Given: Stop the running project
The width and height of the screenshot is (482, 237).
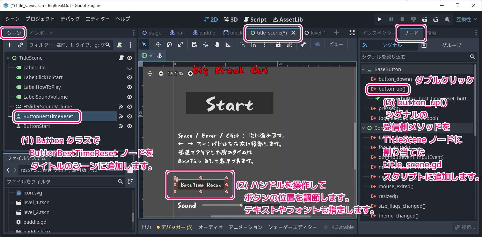Looking at the screenshot, I should pyautogui.click(x=402, y=20).
